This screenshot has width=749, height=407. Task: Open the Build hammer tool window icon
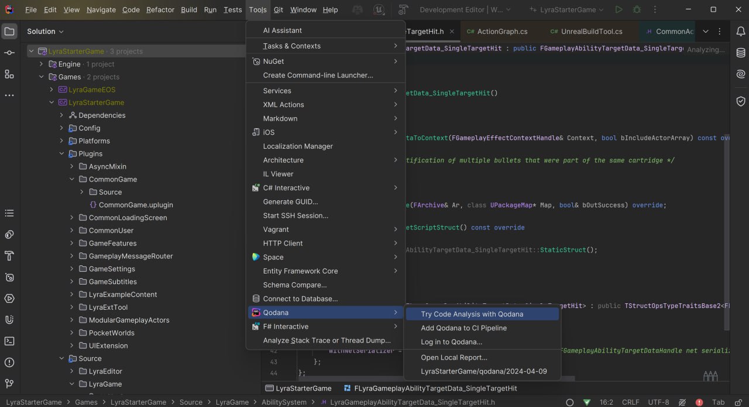point(9,256)
